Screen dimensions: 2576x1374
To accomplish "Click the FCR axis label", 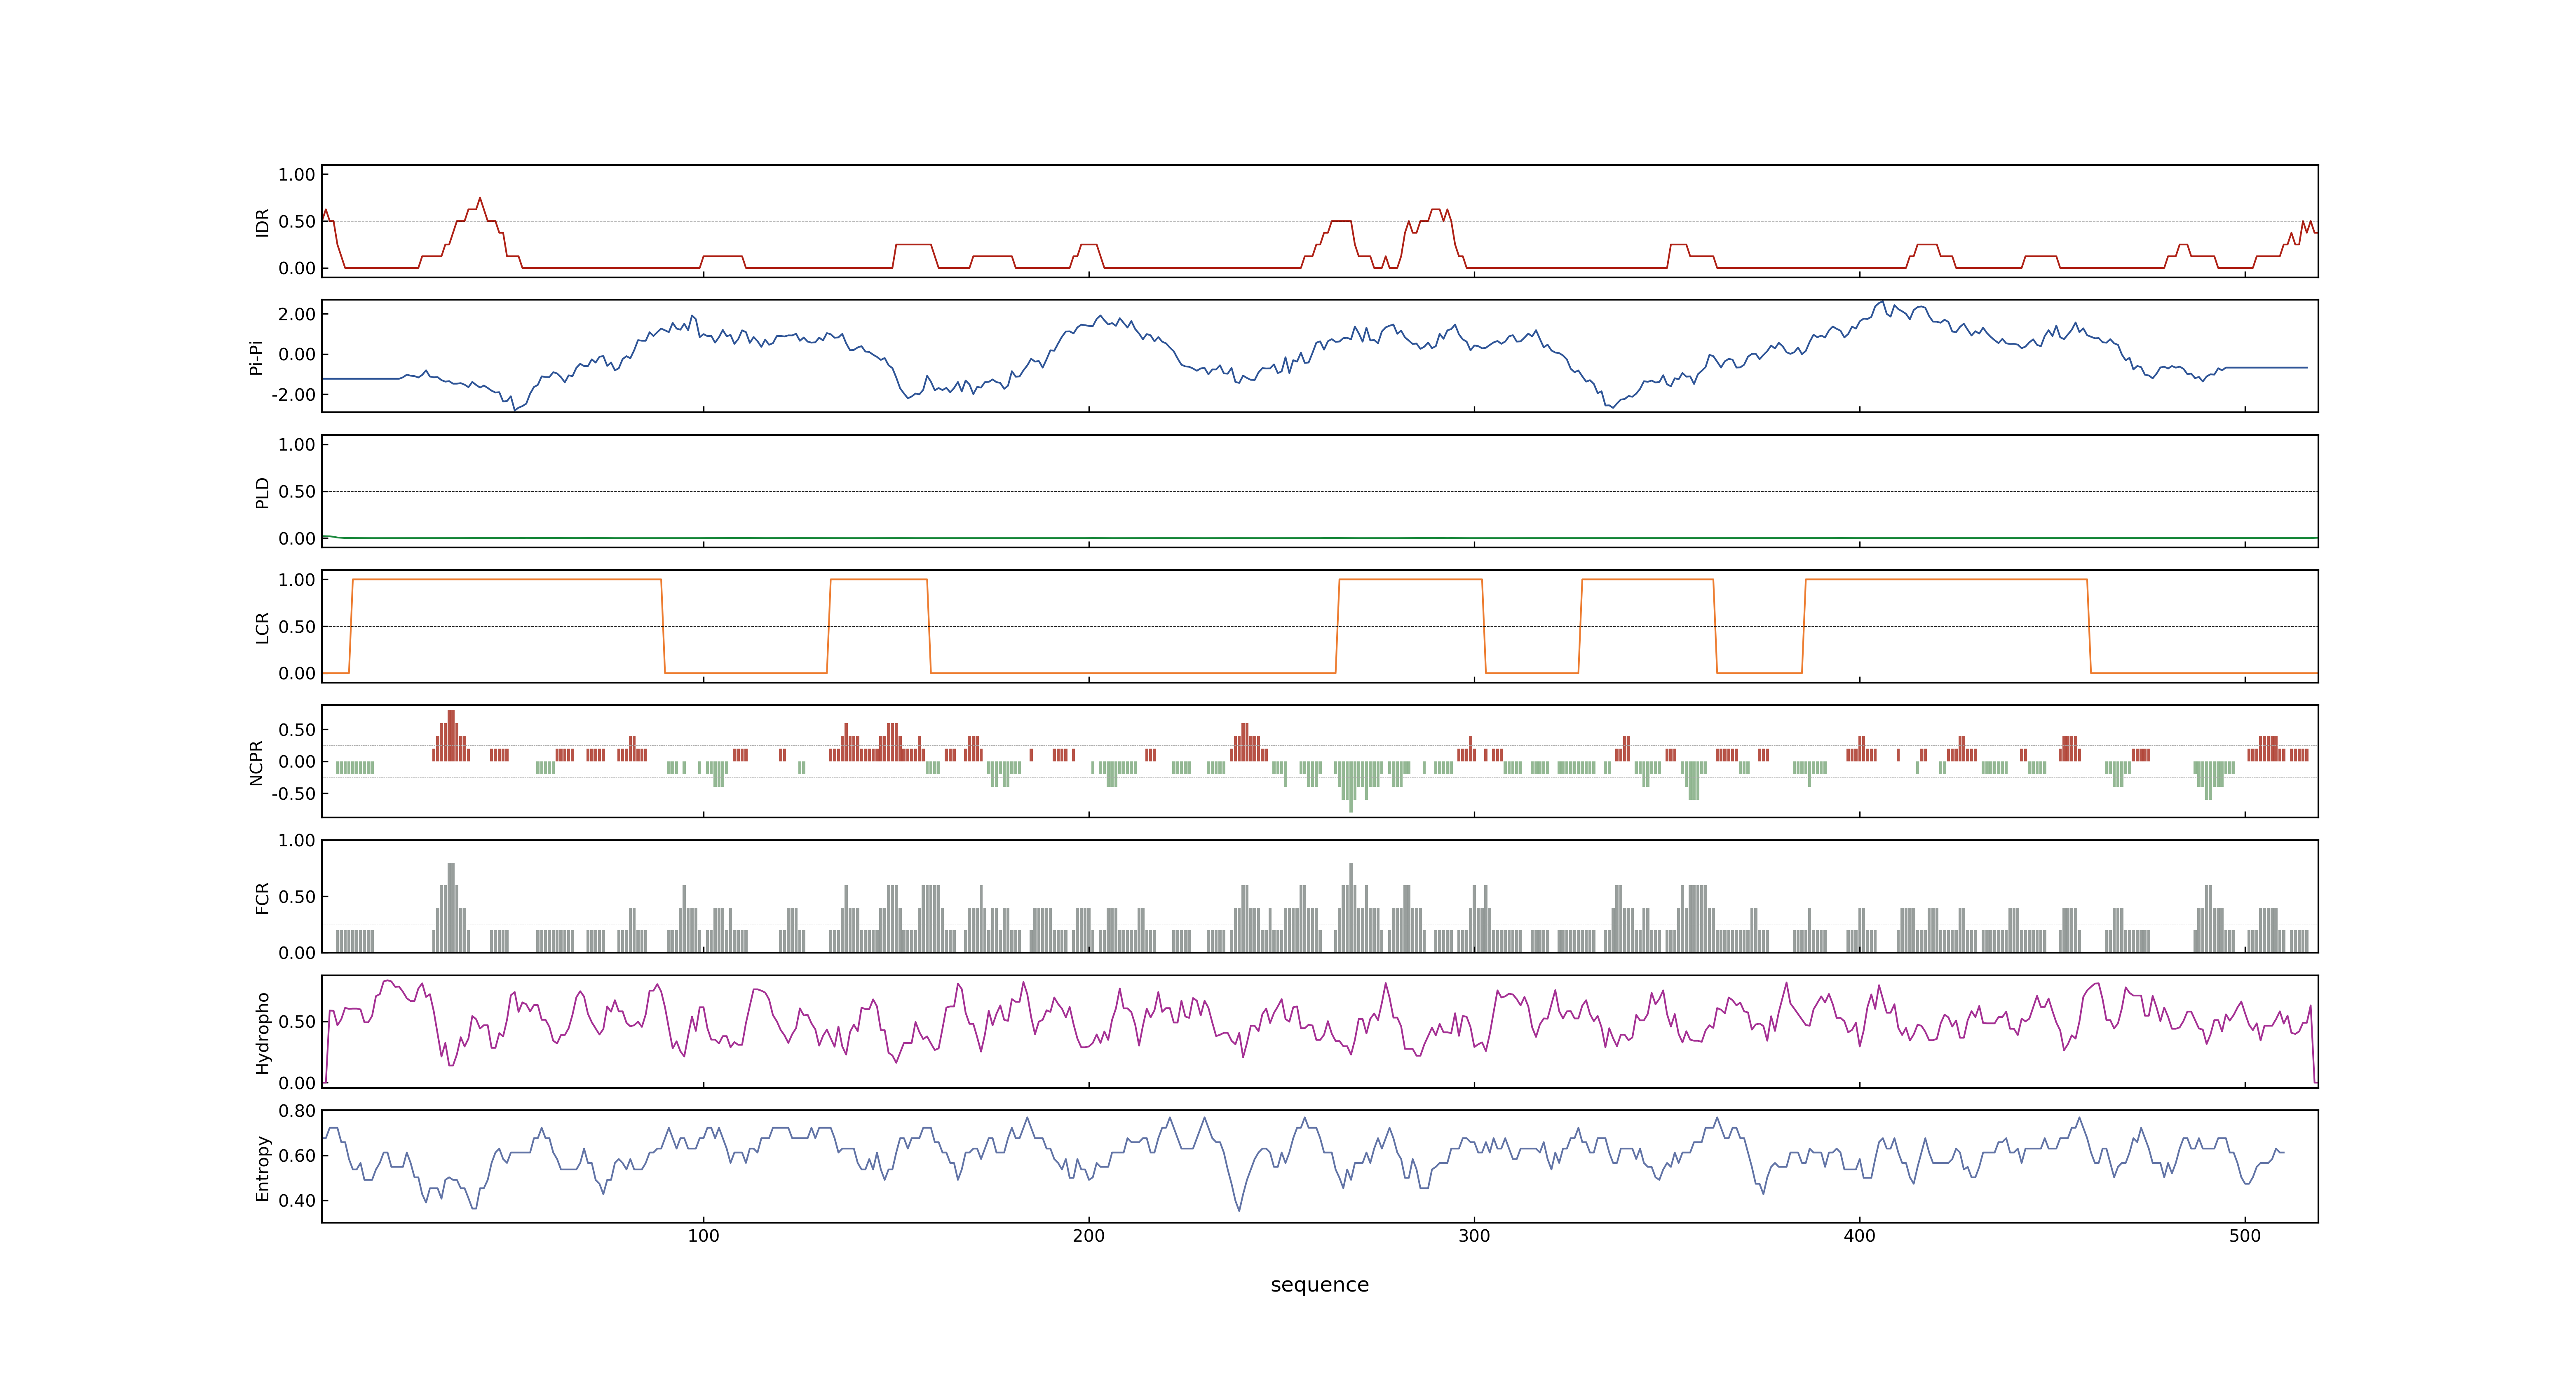I will pyautogui.click(x=262, y=897).
